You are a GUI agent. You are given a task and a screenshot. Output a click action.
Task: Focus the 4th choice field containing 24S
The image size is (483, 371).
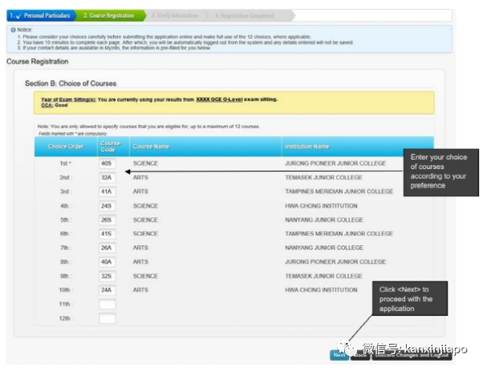(107, 206)
